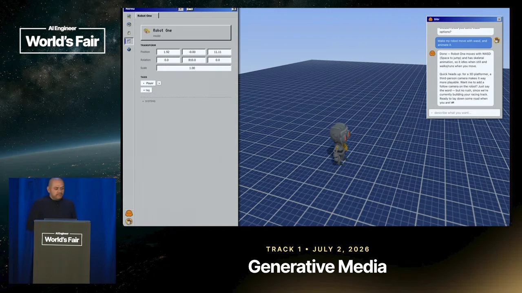
Task: Edit the Rotation X field showing 0.0
Action: pyautogui.click(x=168, y=60)
